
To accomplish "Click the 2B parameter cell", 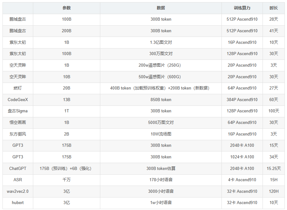I will point(66,134).
